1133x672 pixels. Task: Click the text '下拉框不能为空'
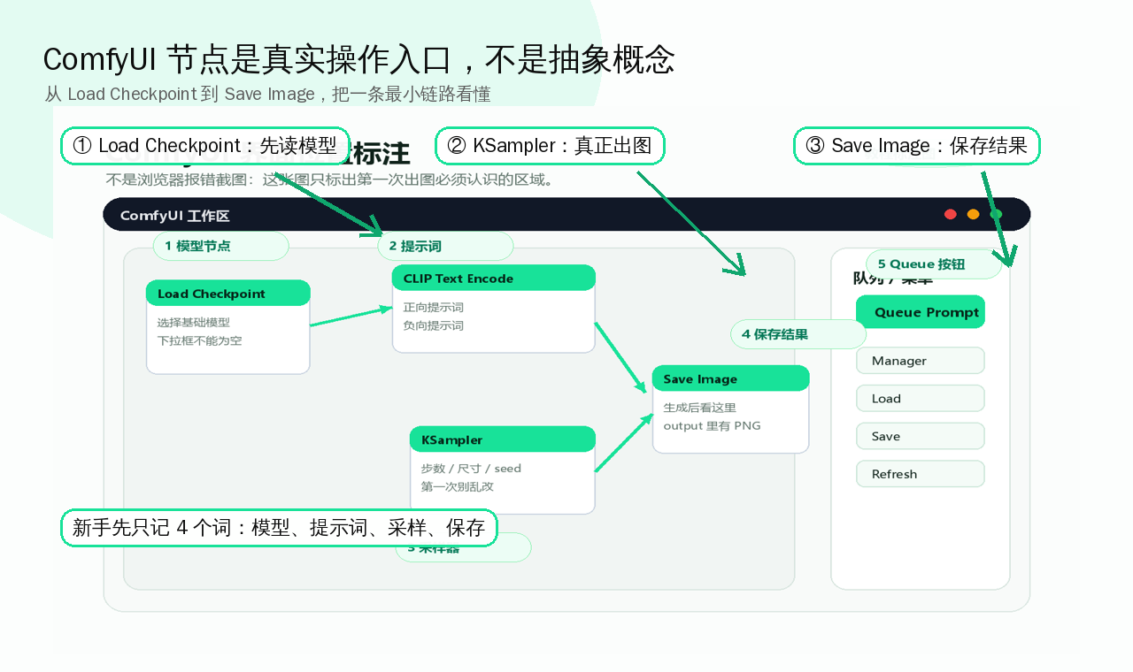pyautogui.click(x=199, y=340)
